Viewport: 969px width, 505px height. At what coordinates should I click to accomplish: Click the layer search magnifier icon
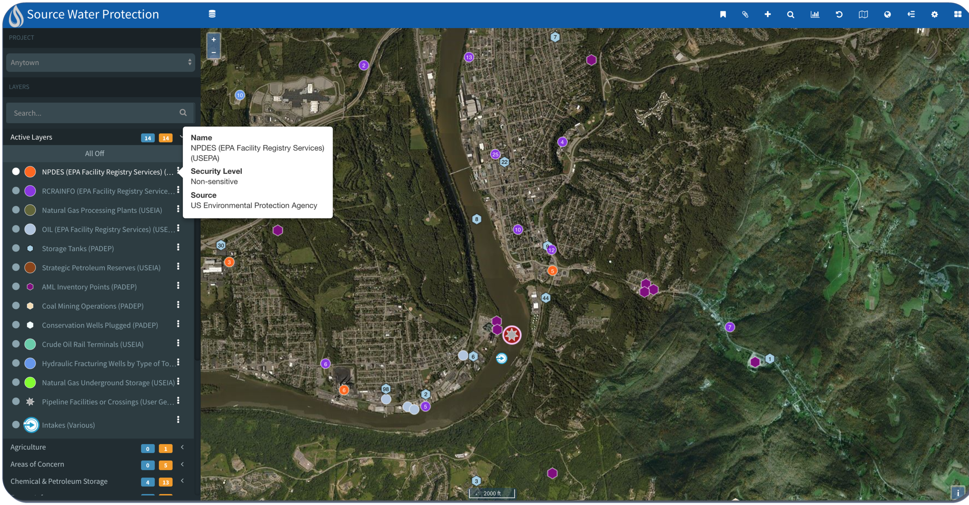(183, 113)
